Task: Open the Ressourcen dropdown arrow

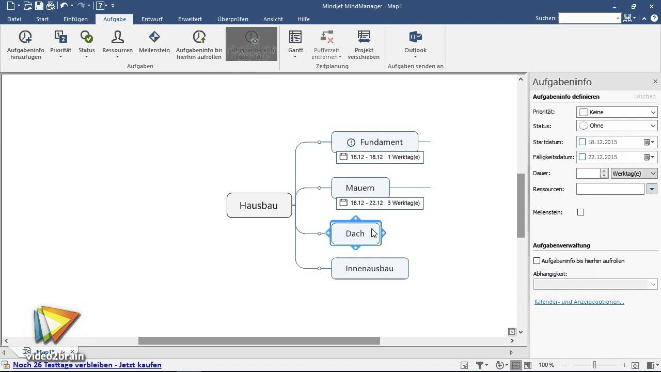Action: [652, 189]
